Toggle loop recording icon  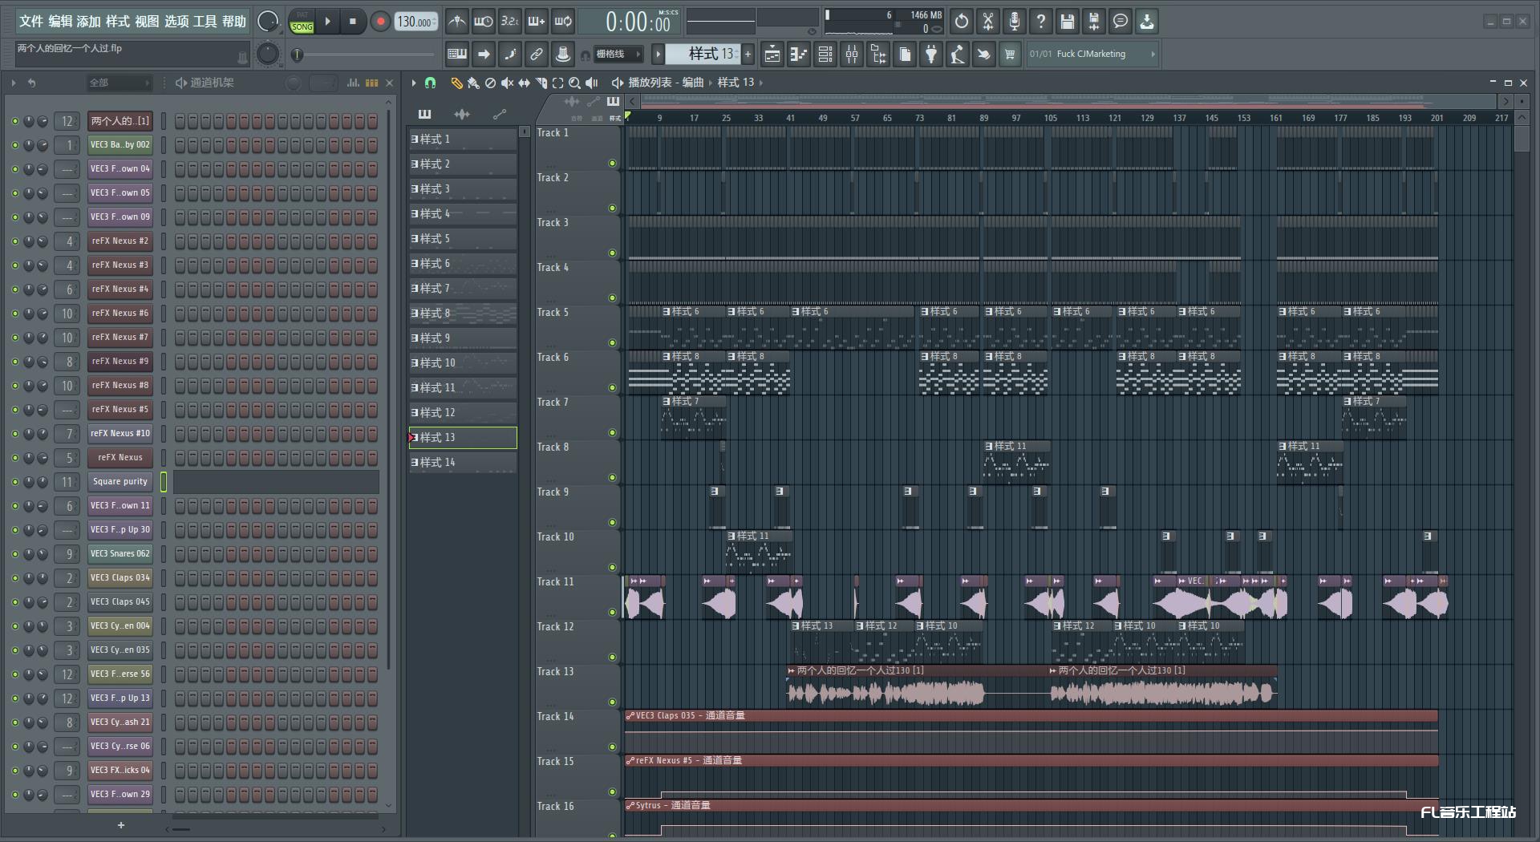[x=563, y=22]
